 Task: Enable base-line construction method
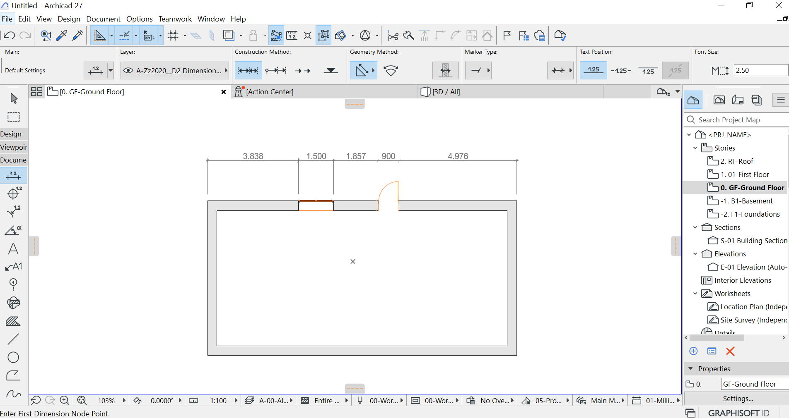(303, 71)
